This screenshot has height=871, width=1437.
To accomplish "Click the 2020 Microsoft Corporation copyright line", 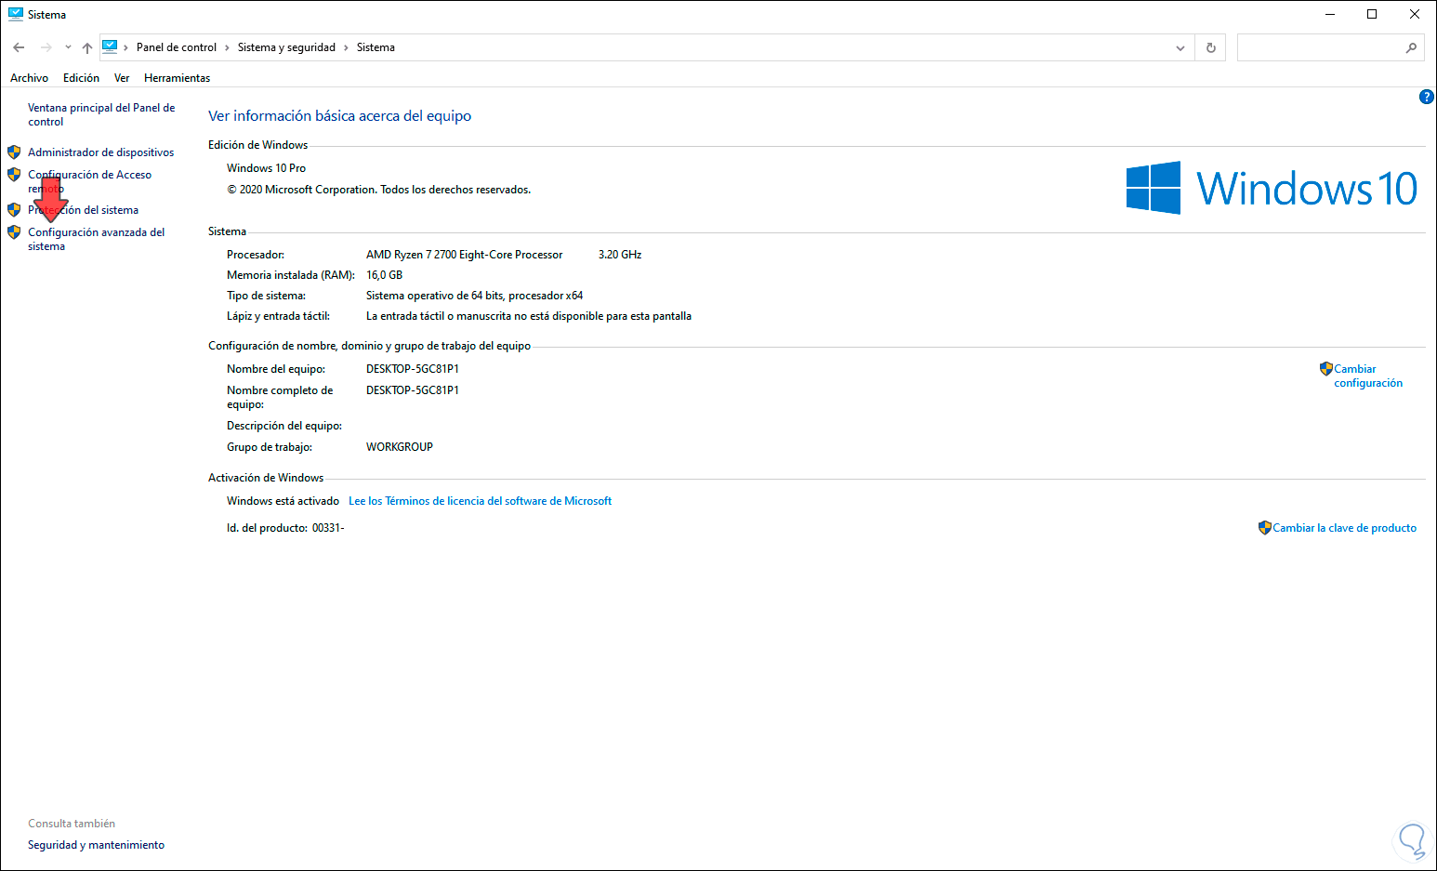I will pyautogui.click(x=379, y=190).
